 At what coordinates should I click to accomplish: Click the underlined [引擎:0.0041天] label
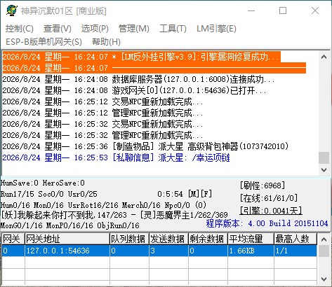(271, 211)
